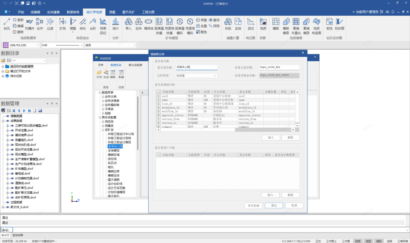Collapse the 成果数据 tree node
410x243 pixels.
point(3,121)
